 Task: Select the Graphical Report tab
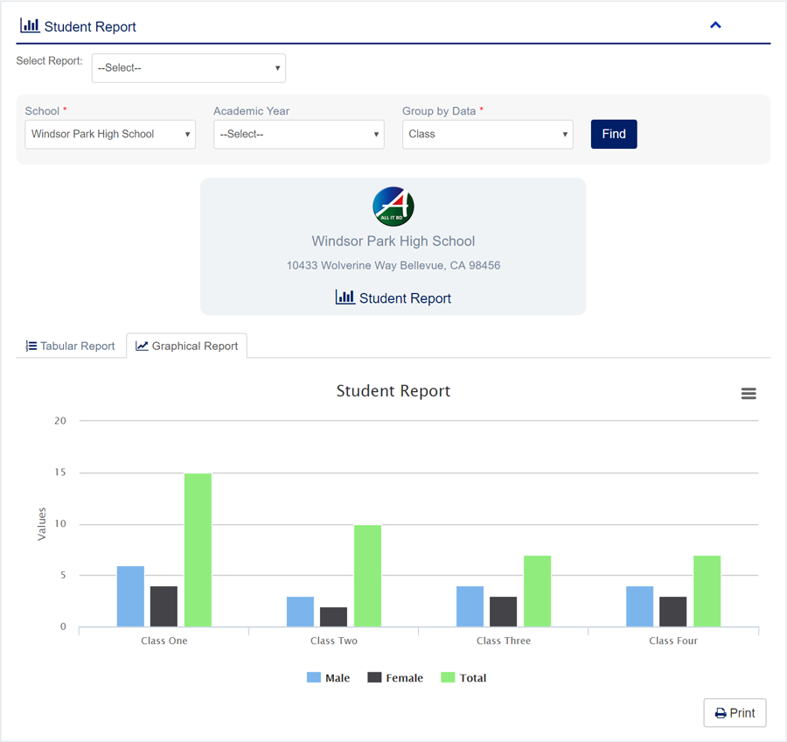coord(186,346)
